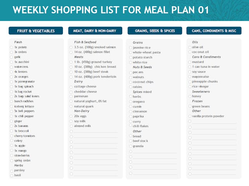Screen dimensions: 249x186
Task: Mark basil as purchased
Action: pyautogui.click(x=12, y=175)
